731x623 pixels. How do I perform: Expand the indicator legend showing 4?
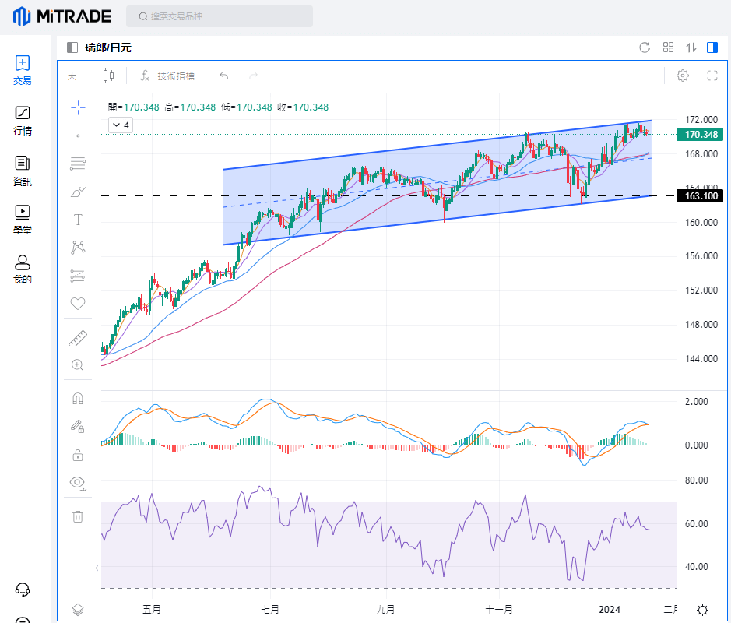click(x=121, y=125)
